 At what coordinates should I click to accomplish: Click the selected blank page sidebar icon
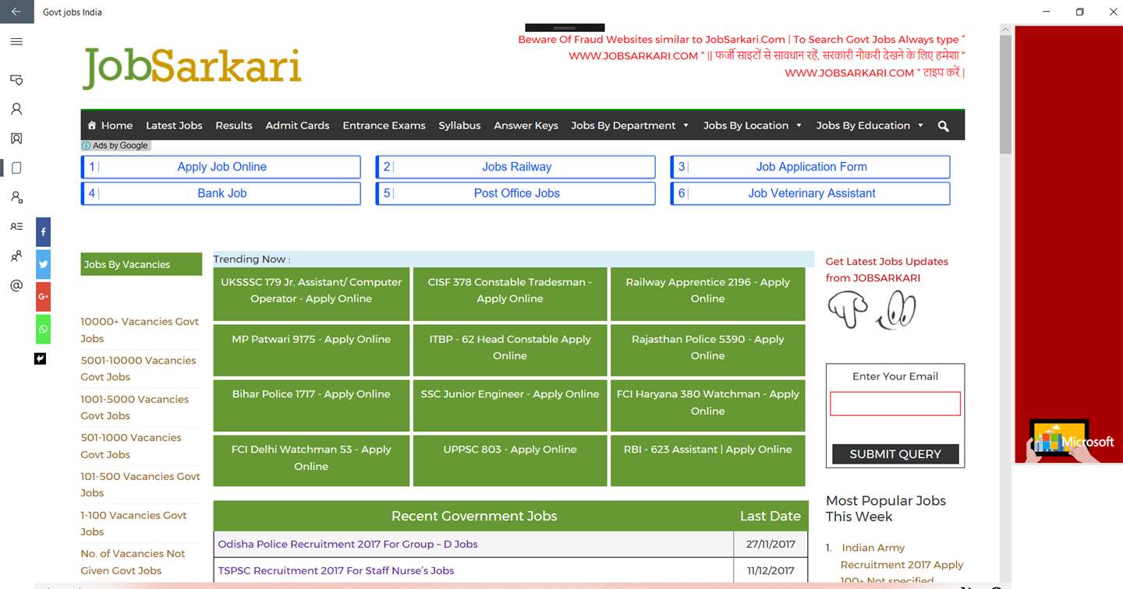[16, 168]
